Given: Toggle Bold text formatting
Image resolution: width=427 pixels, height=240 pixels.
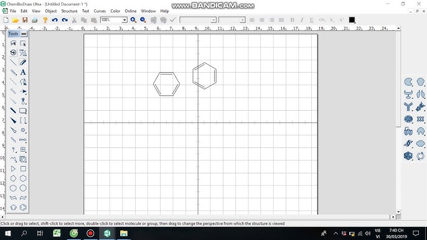Looking at the screenshot, I should [292, 20].
